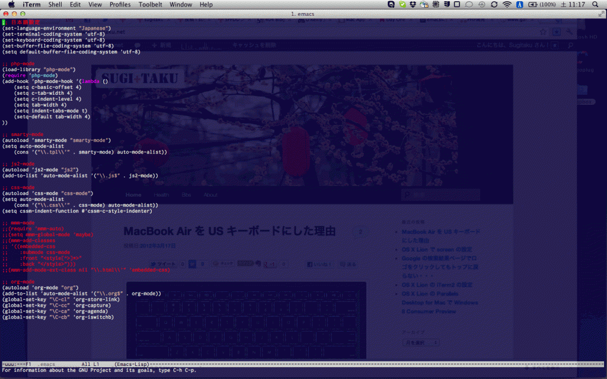Click the Dropbox icon in the menu bar
The height and width of the screenshot is (379, 607).
411,4
